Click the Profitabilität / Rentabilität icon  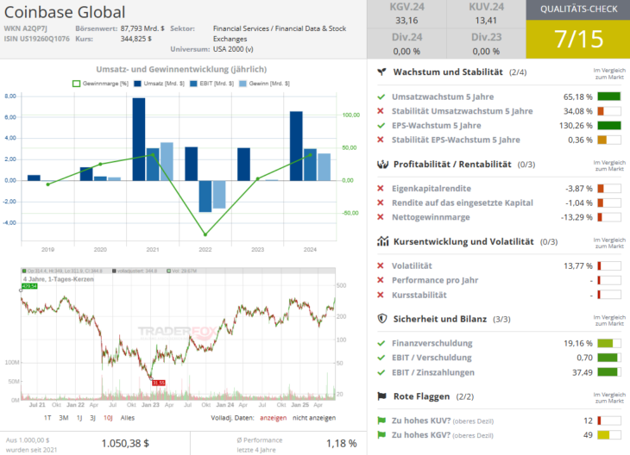[382, 165]
